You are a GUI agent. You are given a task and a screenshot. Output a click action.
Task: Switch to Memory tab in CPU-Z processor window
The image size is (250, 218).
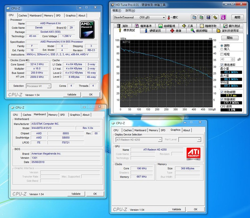(x=49, y=15)
